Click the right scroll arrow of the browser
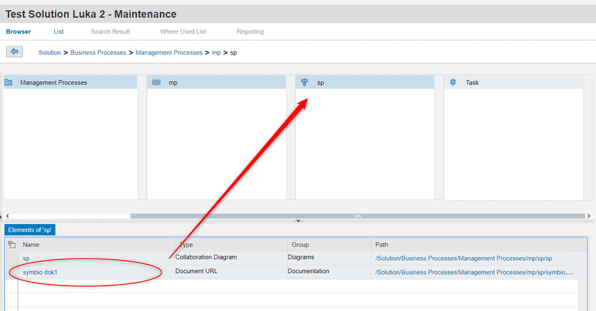 (589, 216)
